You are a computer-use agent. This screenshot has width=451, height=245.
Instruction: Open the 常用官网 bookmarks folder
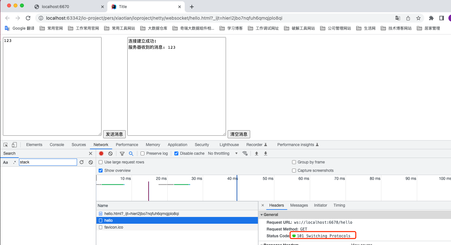click(51, 28)
